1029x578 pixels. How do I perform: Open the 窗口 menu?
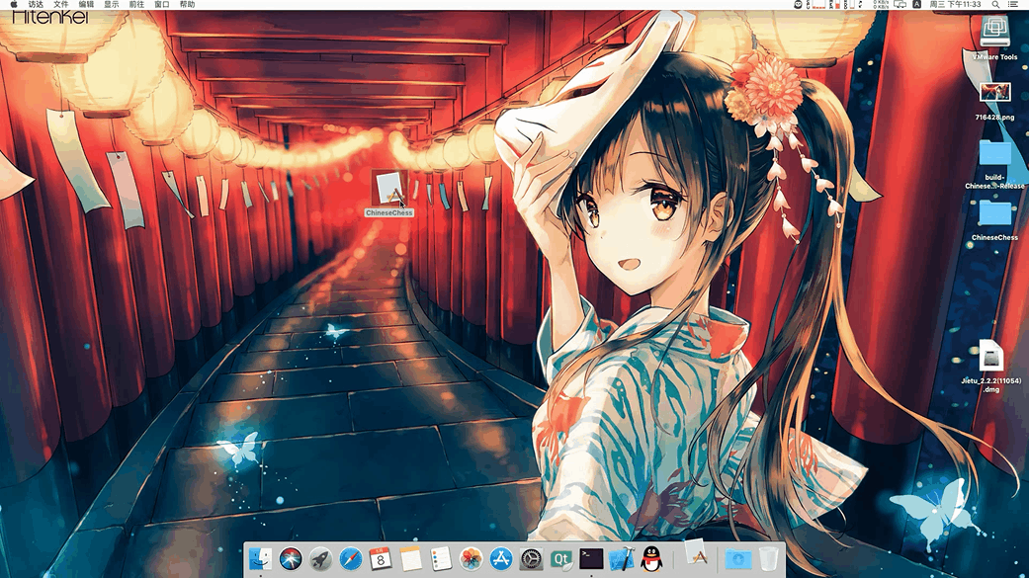coord(162,5)
